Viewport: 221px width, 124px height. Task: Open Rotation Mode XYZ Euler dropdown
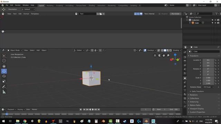[x=209, y=87]
